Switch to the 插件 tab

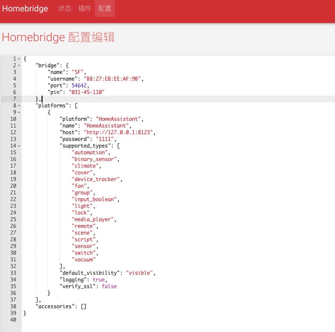85,8
